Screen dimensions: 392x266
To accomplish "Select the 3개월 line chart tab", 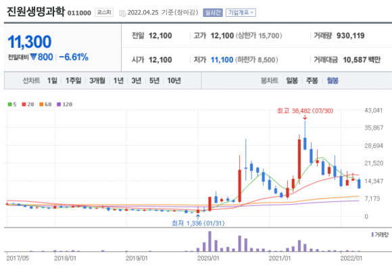I will click(x=97, y=80).
